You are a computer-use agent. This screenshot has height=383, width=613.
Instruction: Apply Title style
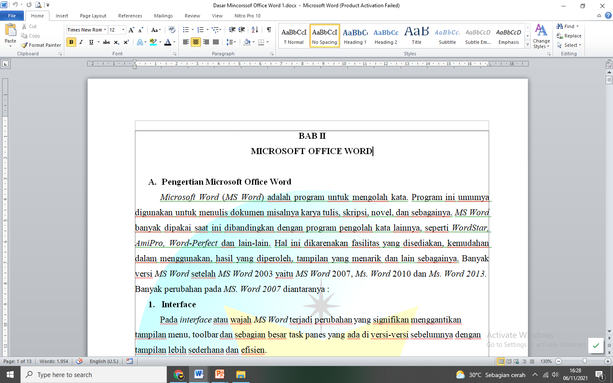(x=416, y=36)
